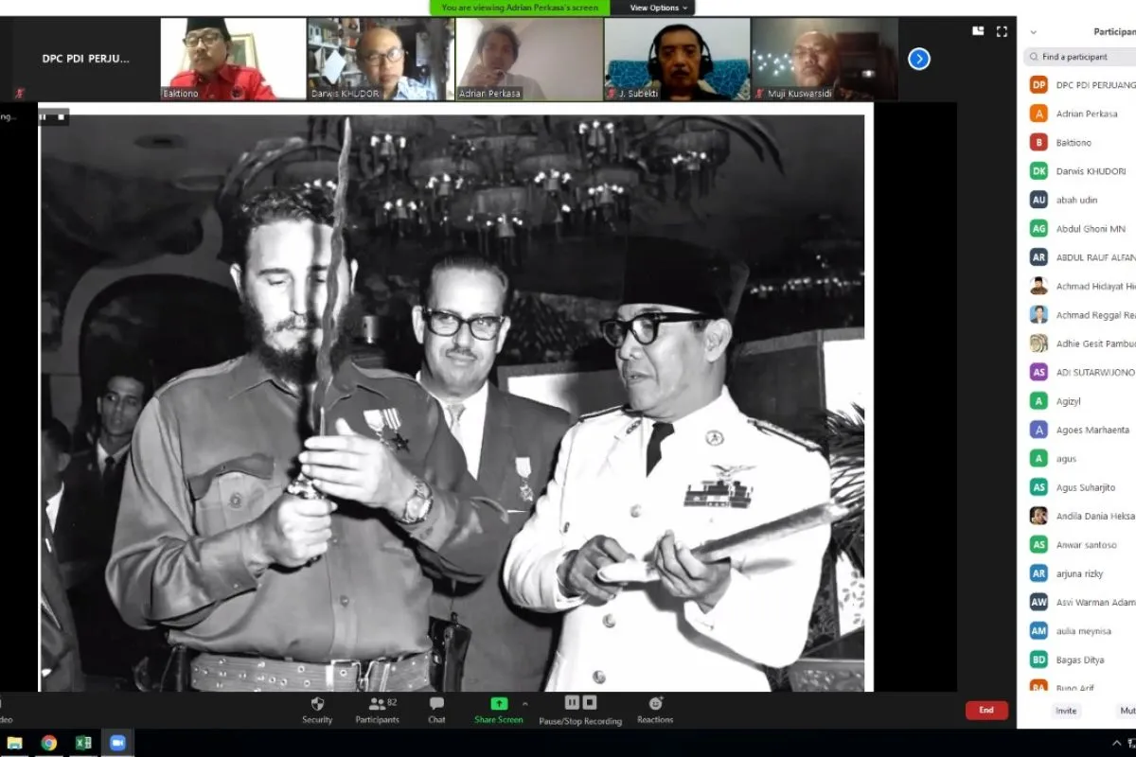Expand the View Options dropdown
1136x757 pixels.
[659, 8]
